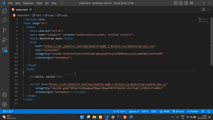Place cursor on line 16 Hello, world! text
The width and height of the screenshot is (213, 120).
[x=45, y=77]
